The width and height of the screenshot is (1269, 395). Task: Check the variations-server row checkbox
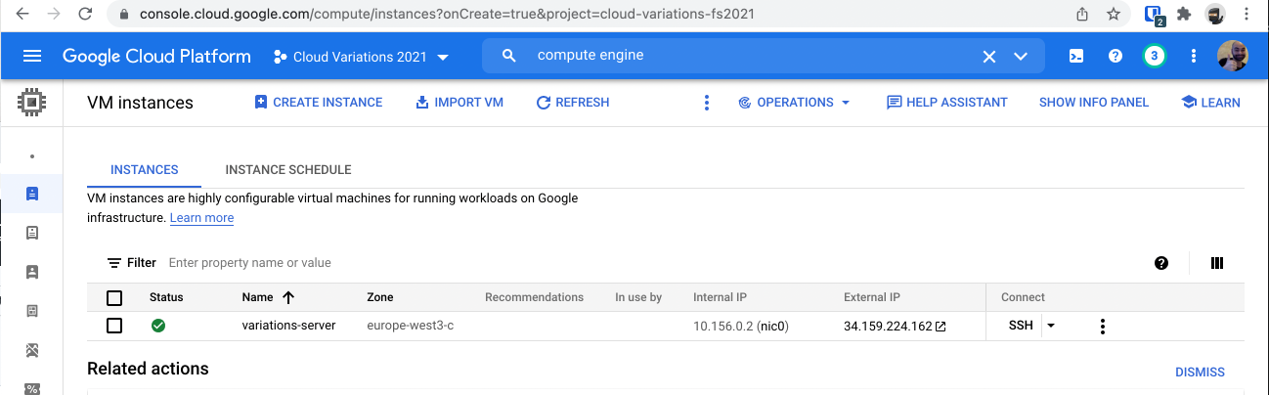click(x=114, y=326)
